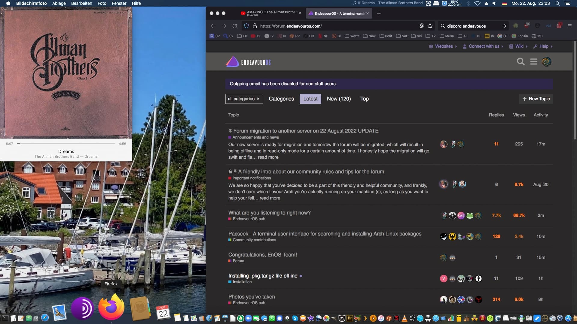Switch to the Categories tab
577x324 pixels.
pyautogui.click(x=281, y=99)
